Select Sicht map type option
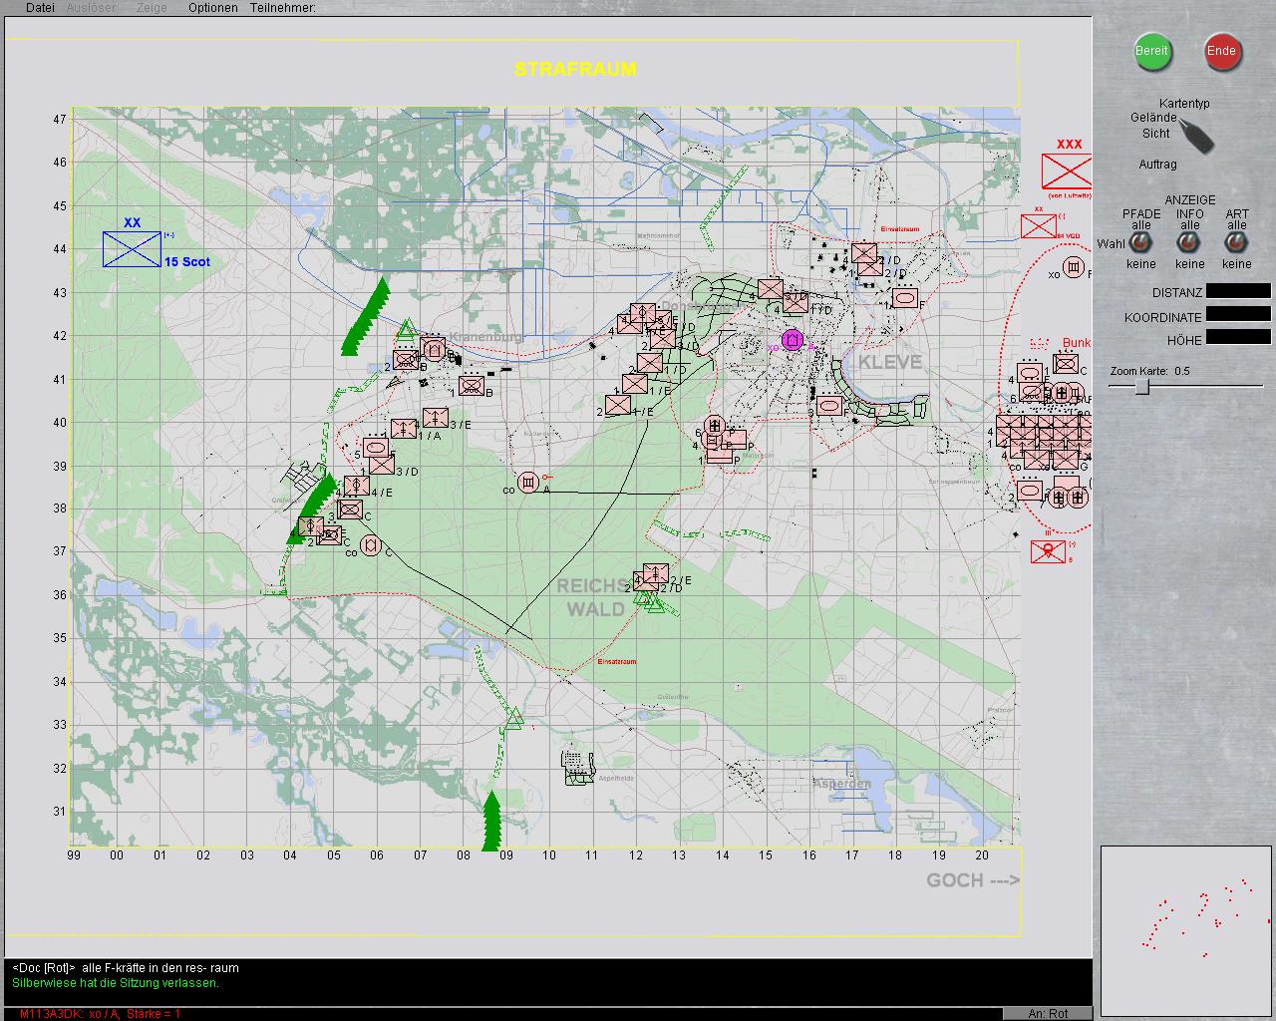The width and height of the screenshot is (1276, 1021). tap(1155, 134)
